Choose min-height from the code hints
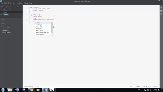163x92 pixels. point(43,29)
